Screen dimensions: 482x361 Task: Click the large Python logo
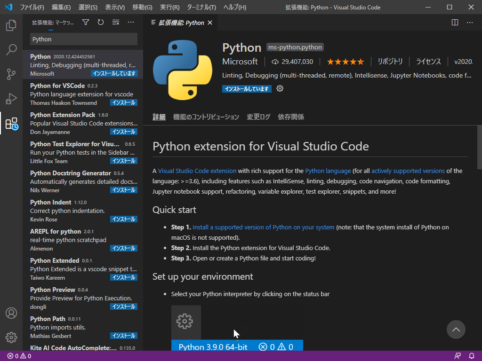(183, 70)
